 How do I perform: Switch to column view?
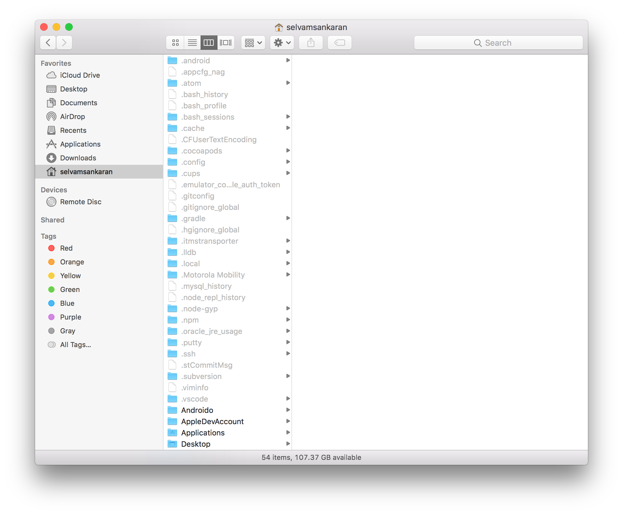coord(209,43)
